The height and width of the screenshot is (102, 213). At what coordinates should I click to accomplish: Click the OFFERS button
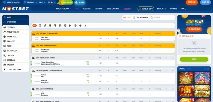[80, 2]
